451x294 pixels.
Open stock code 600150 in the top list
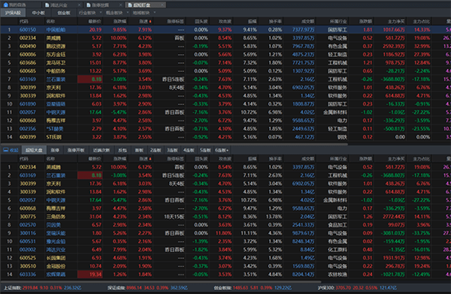click(x=28, y=29)
